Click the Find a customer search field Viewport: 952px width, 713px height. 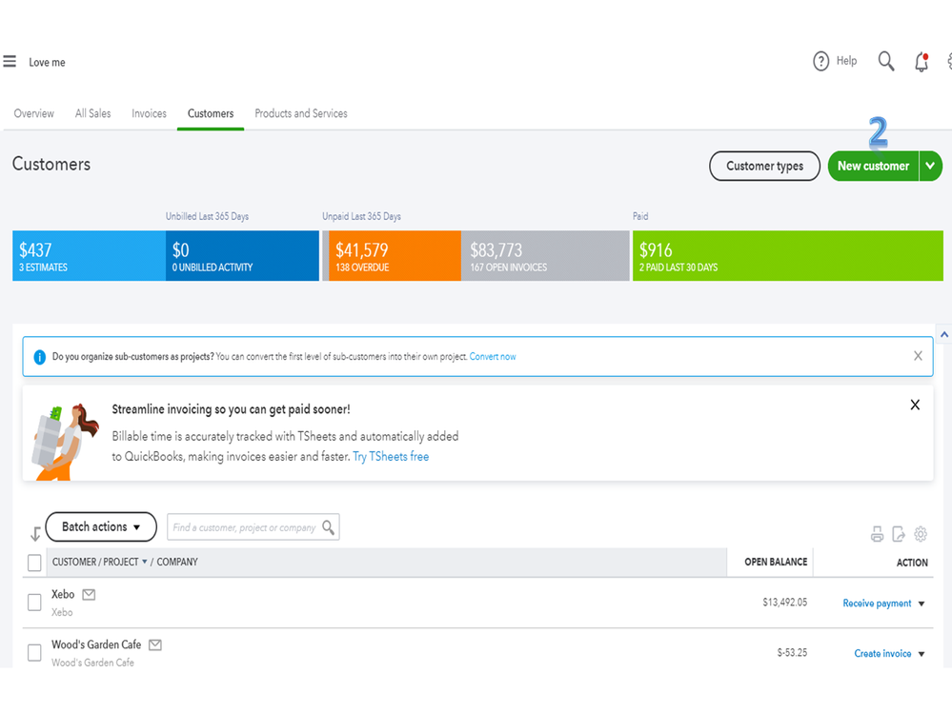(244, 527)
